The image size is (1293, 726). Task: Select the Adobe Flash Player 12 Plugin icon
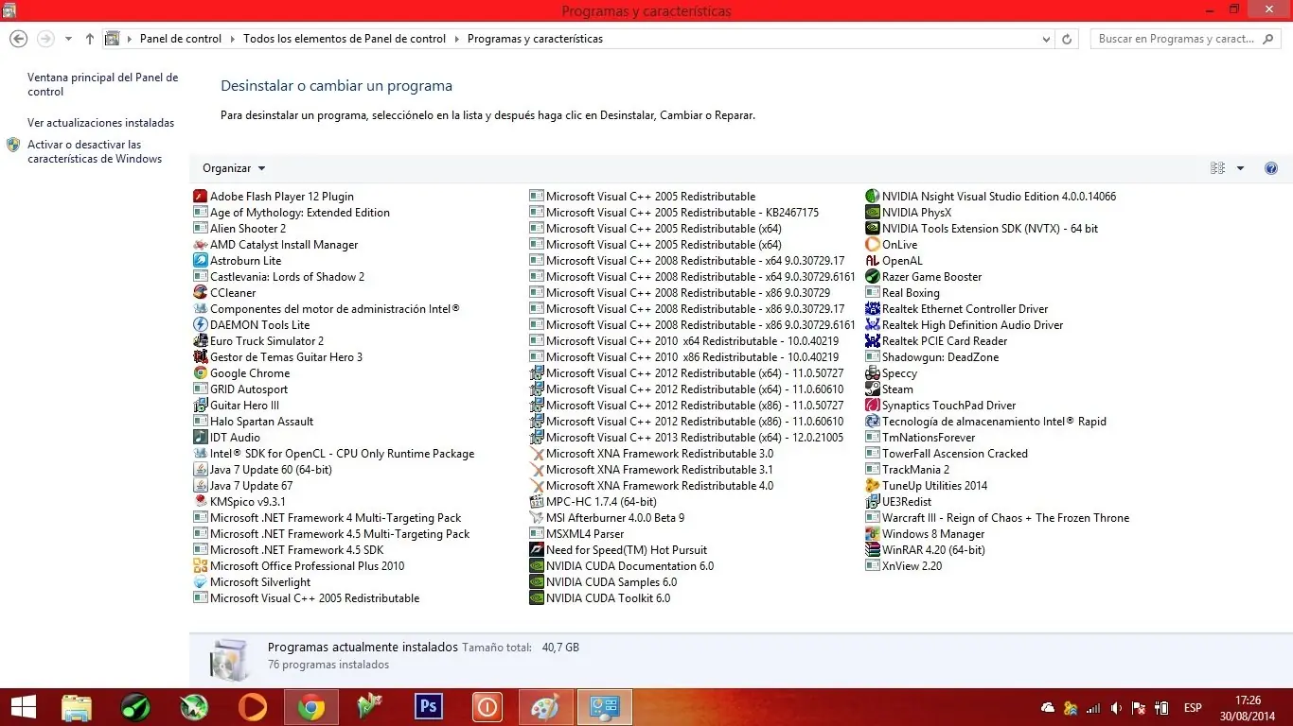coord(200,197)
